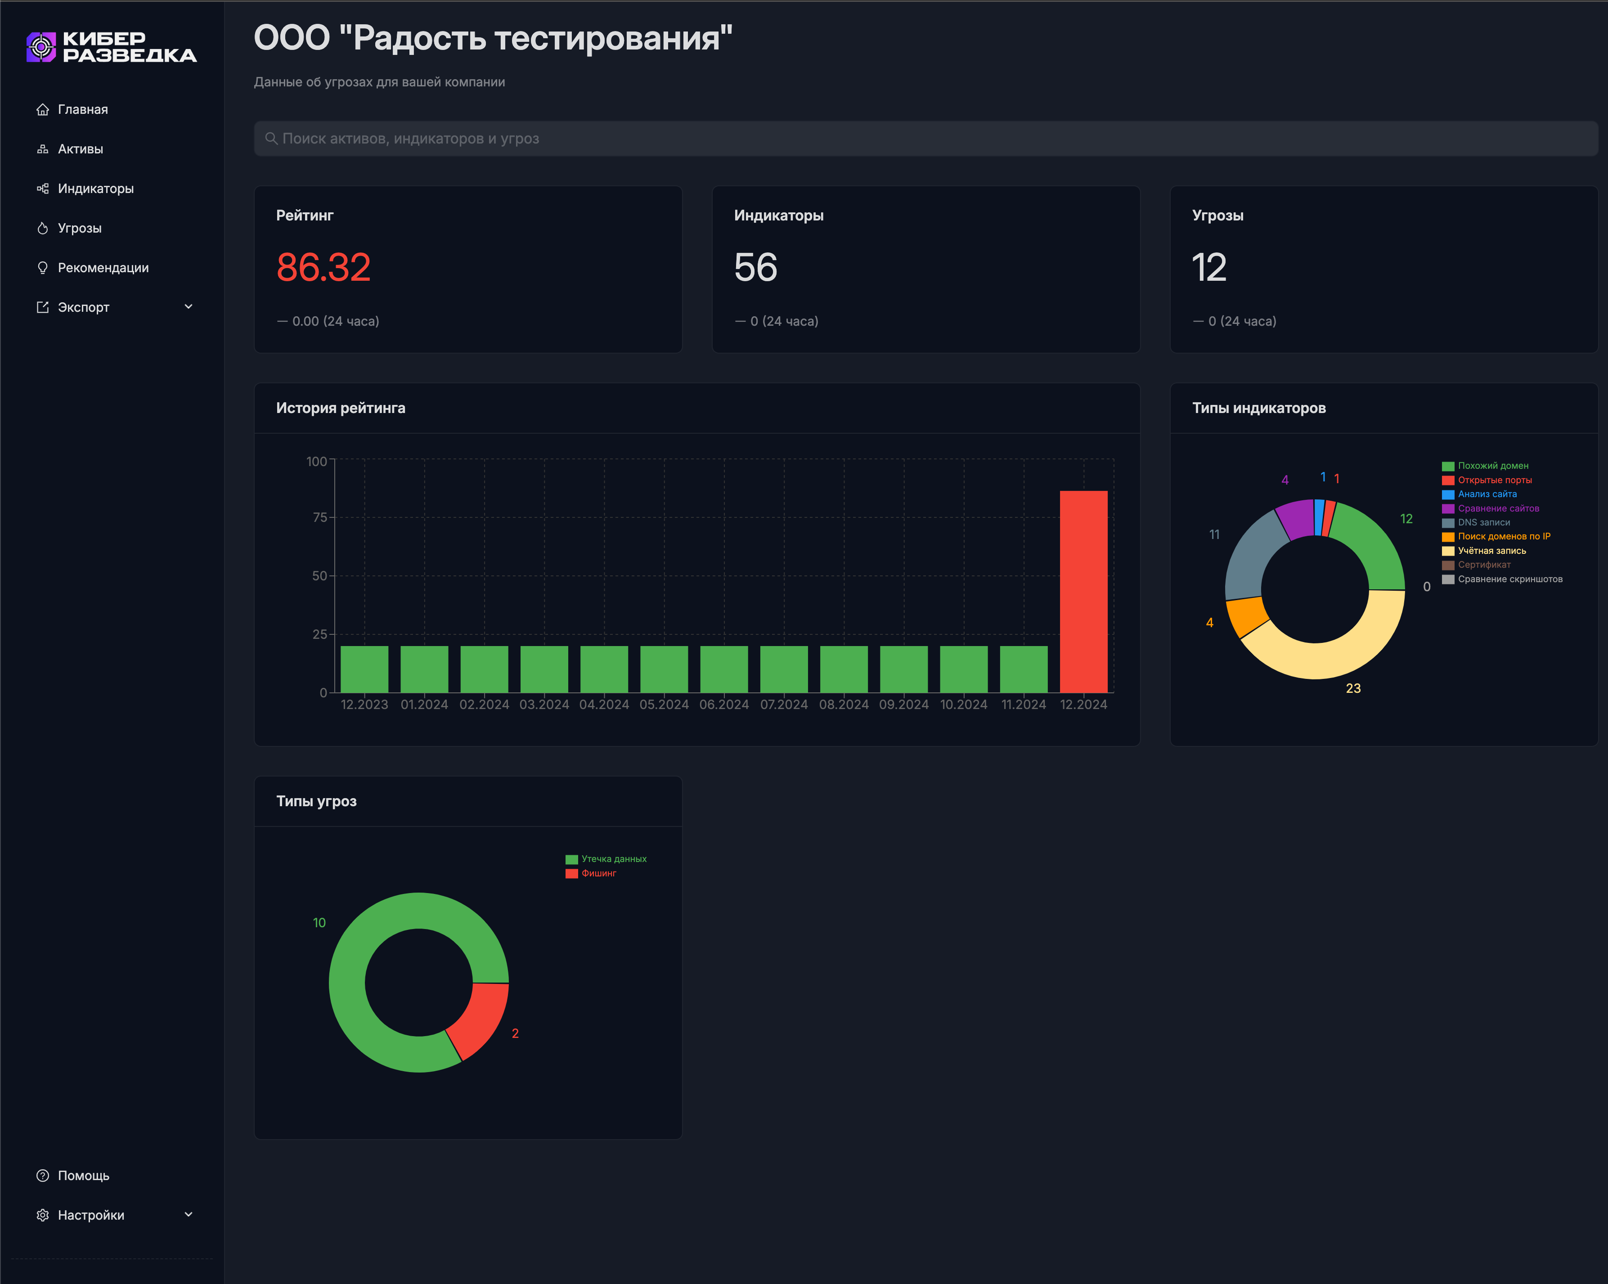Toggle DNS записи legend entry
Screen dimensions: 1608x1284
click(1476, 523)
